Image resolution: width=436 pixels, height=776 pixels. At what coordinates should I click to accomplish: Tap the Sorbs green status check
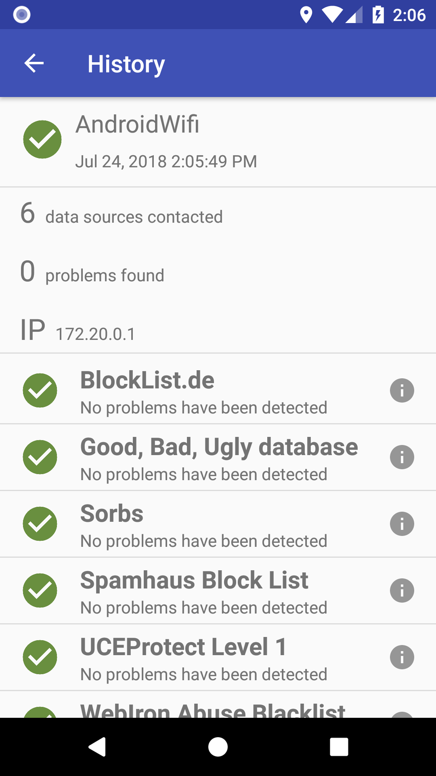click(40, 524)
